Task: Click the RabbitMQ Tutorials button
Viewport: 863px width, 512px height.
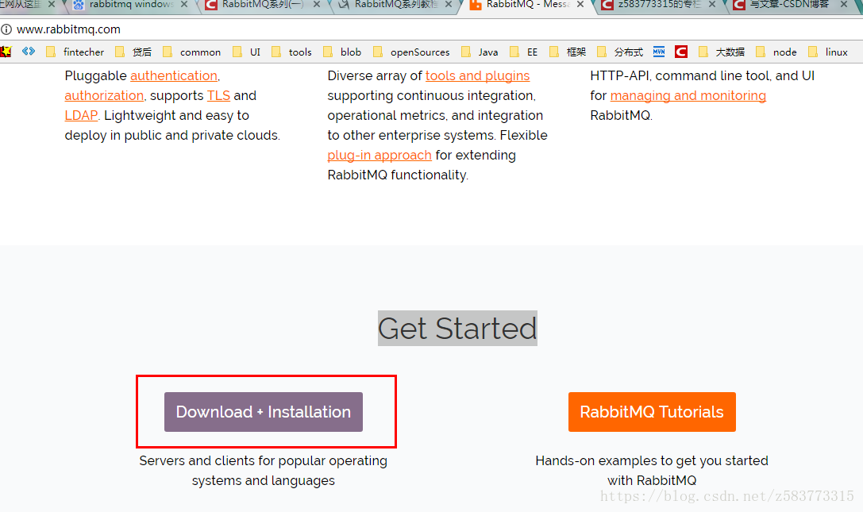Action: click(x=652, y=412)
